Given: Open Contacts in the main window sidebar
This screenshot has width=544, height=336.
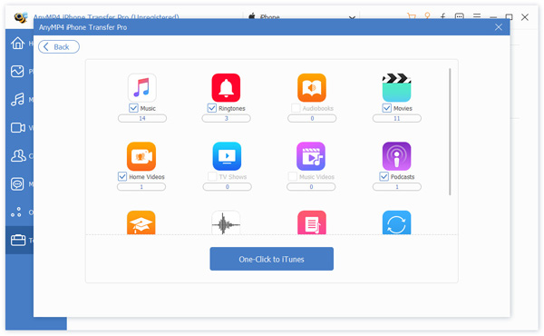Looking at the screenshot, I should pos(20,155).
